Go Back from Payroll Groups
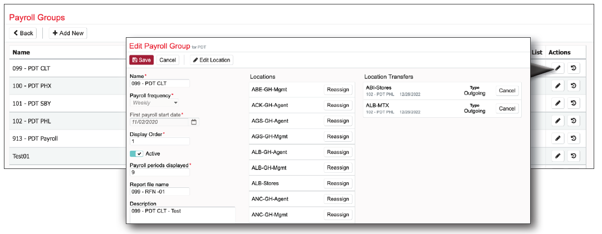The width and height of the screenshot is (602, 234). coord(23,33)
